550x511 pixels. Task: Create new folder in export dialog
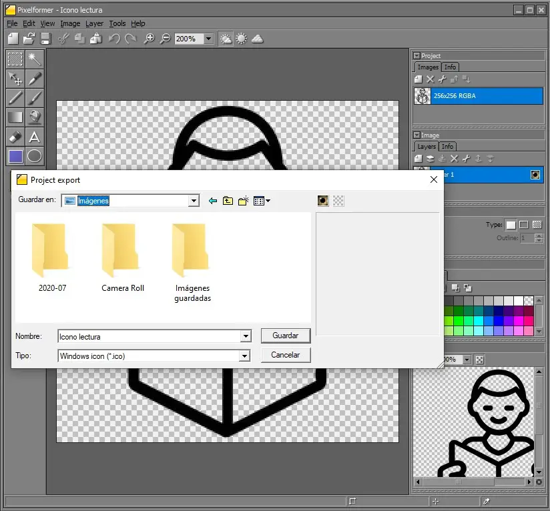[244, 200]
